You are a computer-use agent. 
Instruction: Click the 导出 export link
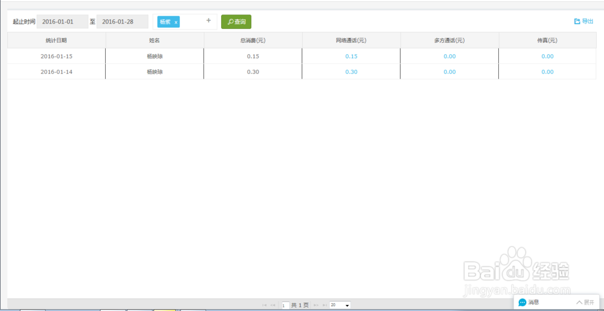point(583,22)
